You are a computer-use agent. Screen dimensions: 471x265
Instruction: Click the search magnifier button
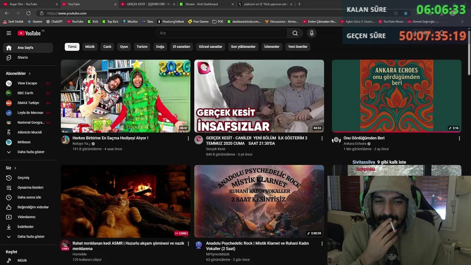click(x=295, y=33)
